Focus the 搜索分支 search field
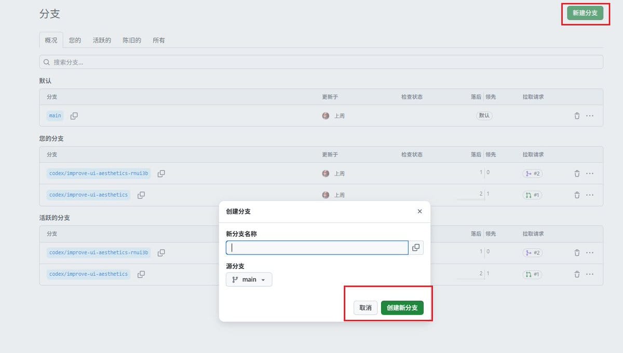The width and height of the screenshot is (623, 353). point(321,62)
